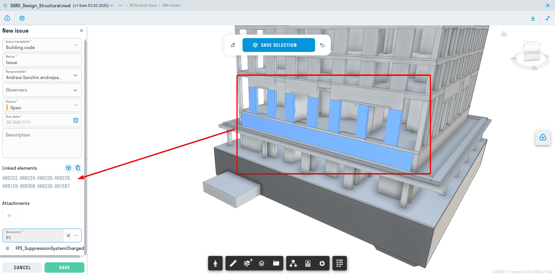Screen dimensions: 555x275
Task: Open linked element 468308
Action: tap(27, 186)
